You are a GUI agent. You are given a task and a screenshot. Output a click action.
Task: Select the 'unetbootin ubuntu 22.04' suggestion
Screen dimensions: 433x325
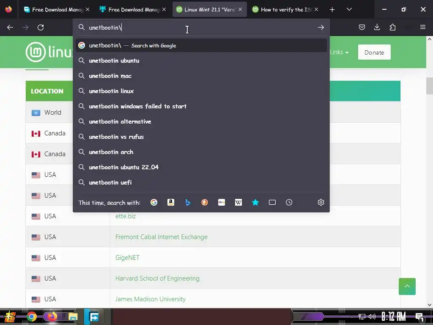click(x=201, y=167)
